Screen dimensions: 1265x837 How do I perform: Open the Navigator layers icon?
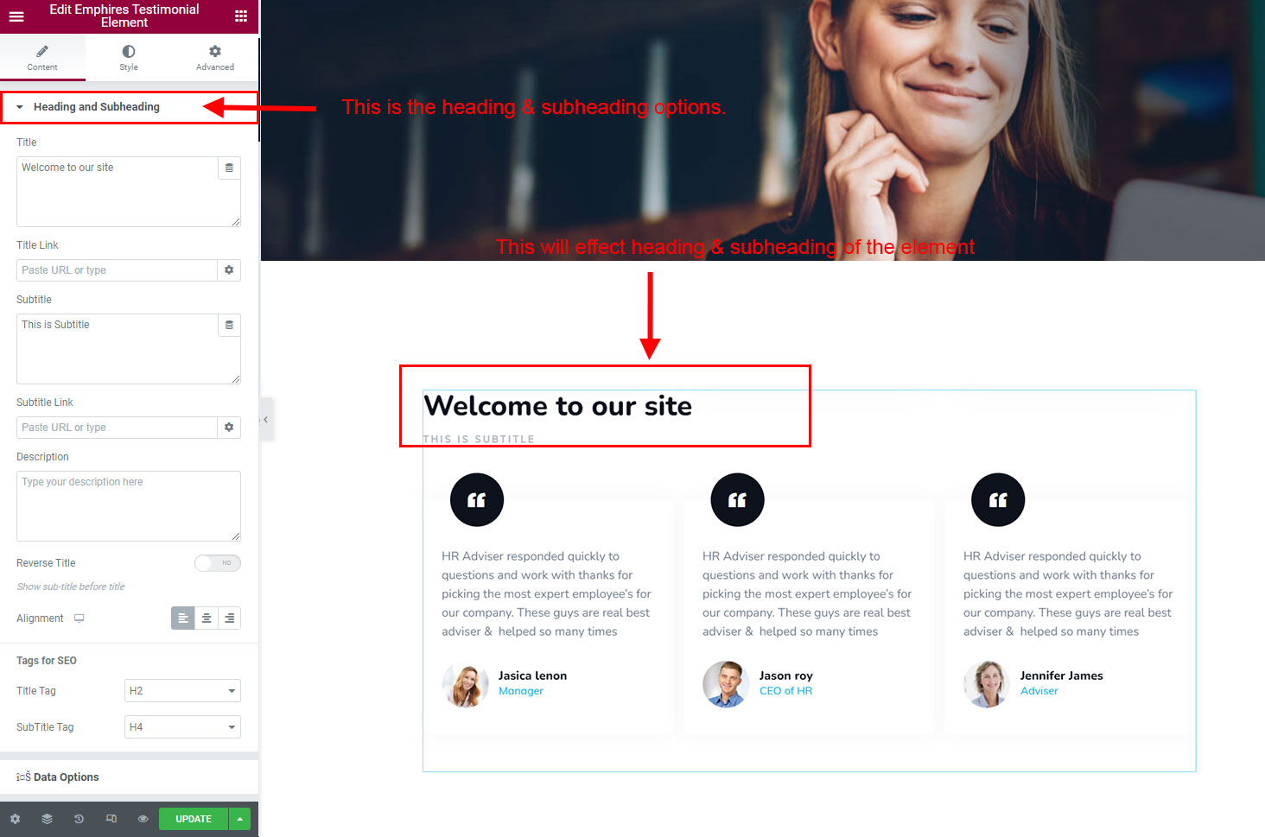[x=47, y=819]
